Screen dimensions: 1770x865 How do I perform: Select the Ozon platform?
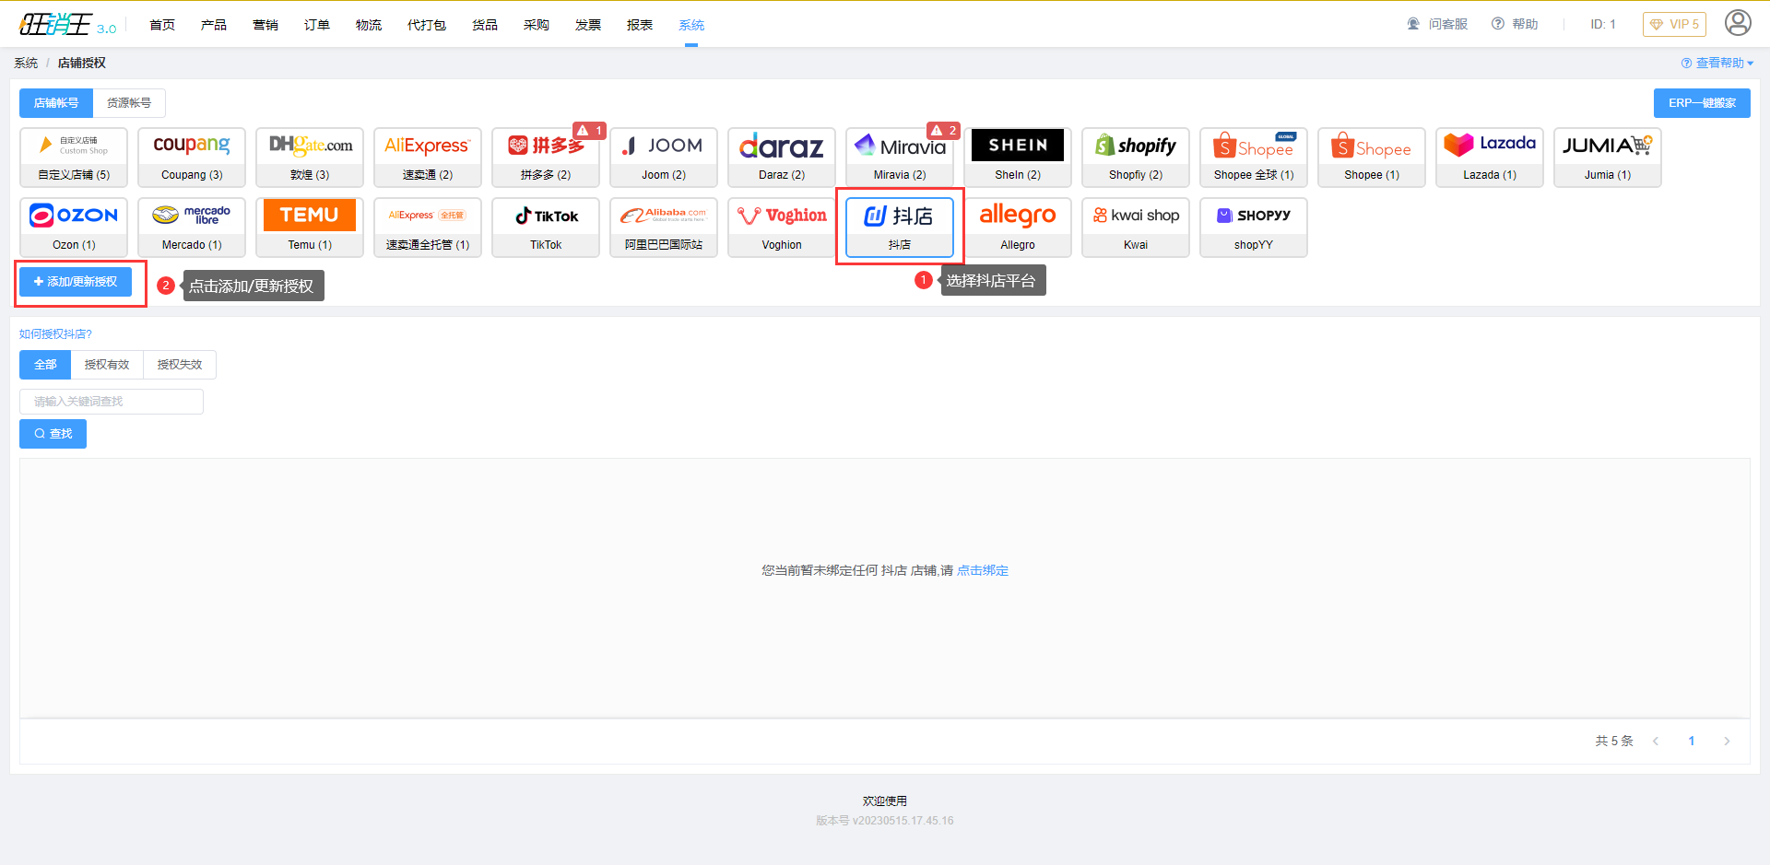(x=74, y=228)
